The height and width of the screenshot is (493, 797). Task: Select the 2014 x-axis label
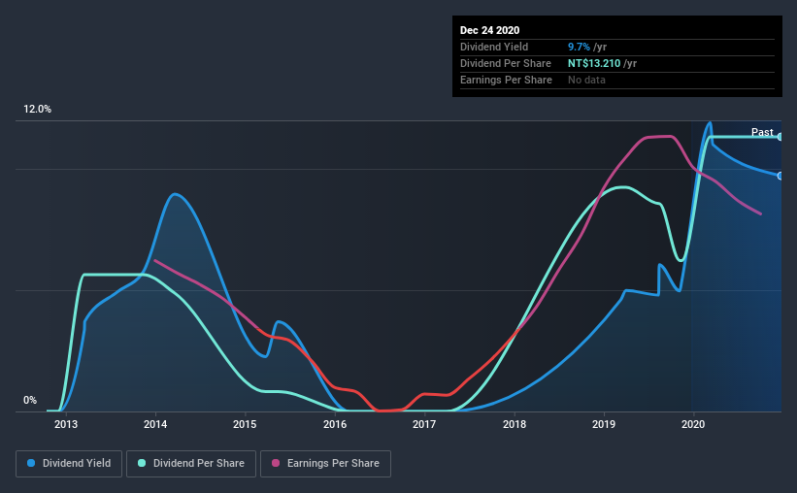coord(155,424)
